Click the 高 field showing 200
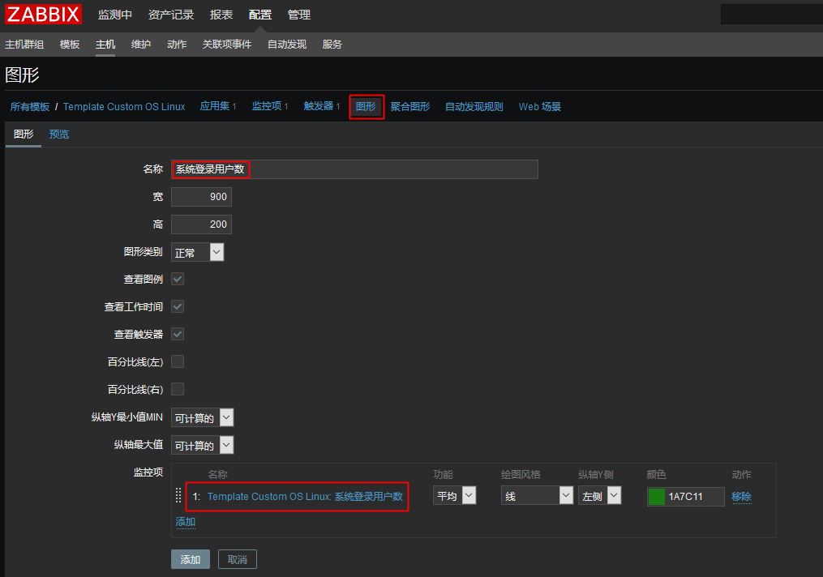The width and height of the screenshot is (823, 577). click(202, 224)
